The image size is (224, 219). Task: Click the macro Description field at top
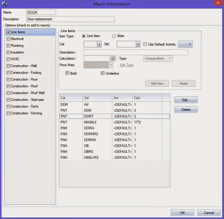tap(70, 19)
